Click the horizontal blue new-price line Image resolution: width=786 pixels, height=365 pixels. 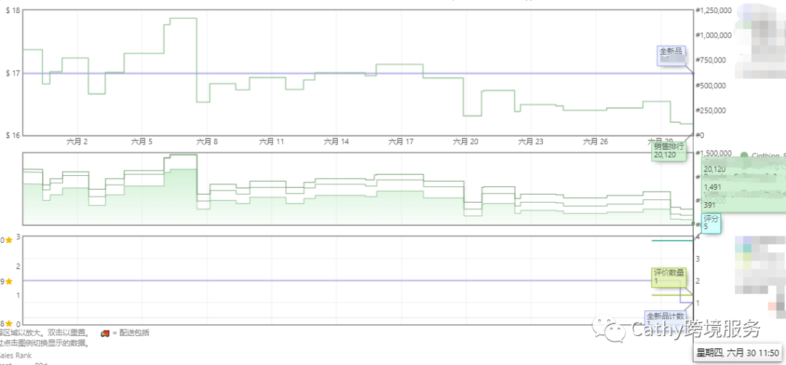coord(358,73)
